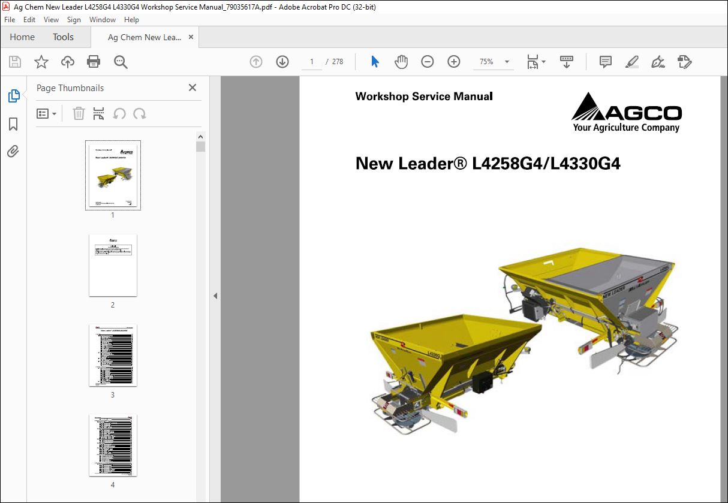Click the thumbnails scrollbar up arrow
Viewport: 728px width, 503px height.
200,136
